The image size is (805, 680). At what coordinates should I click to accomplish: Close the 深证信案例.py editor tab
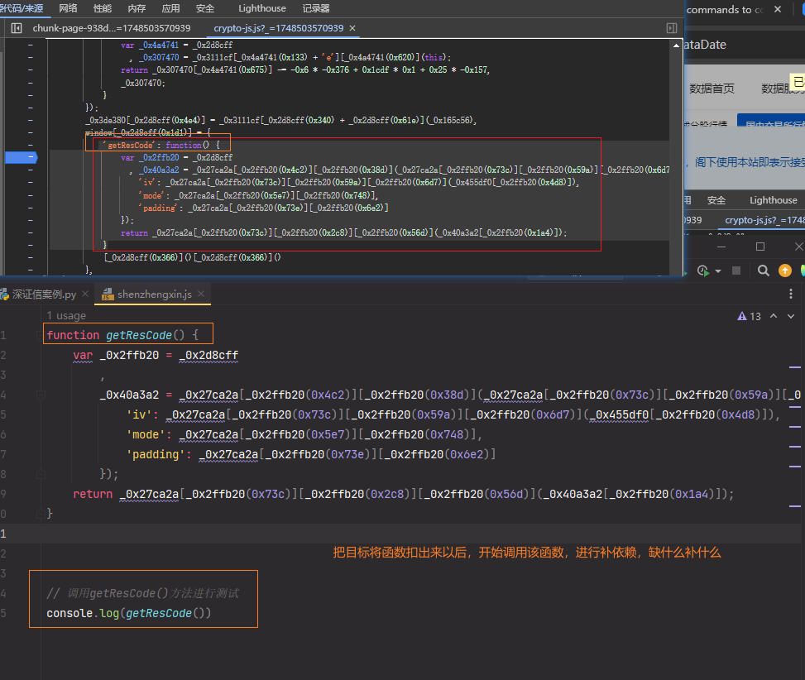click(85, 294)
